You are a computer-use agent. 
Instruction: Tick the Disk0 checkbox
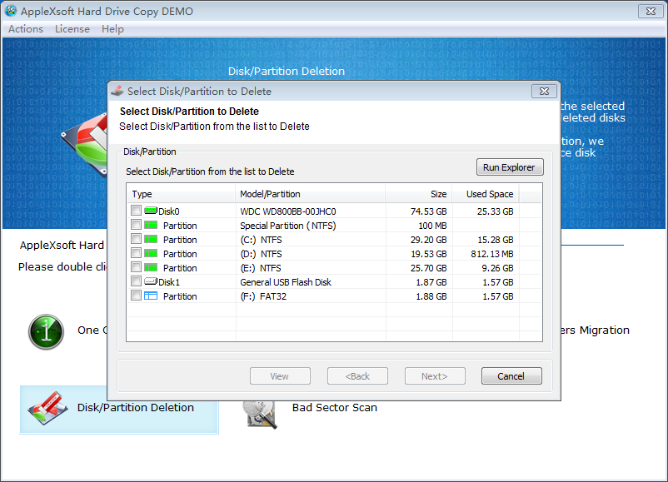136,211
